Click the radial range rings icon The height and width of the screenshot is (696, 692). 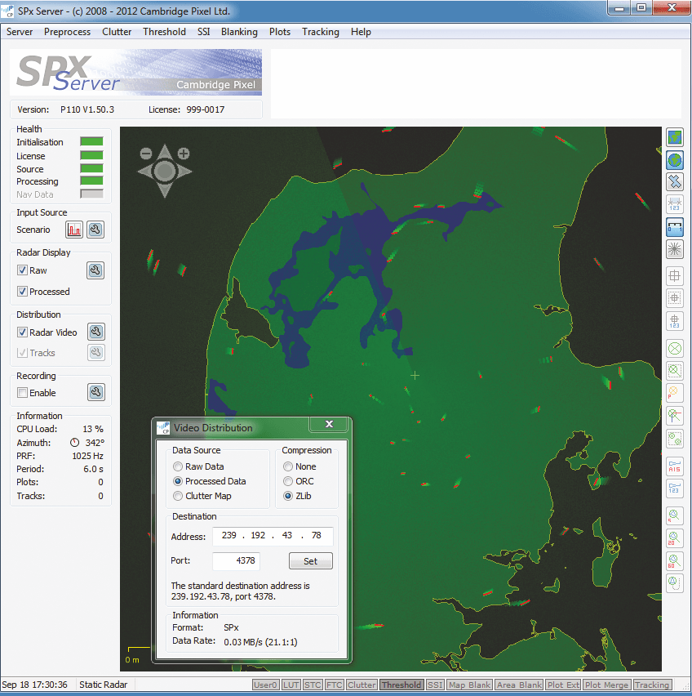click(x=675, y=248)
